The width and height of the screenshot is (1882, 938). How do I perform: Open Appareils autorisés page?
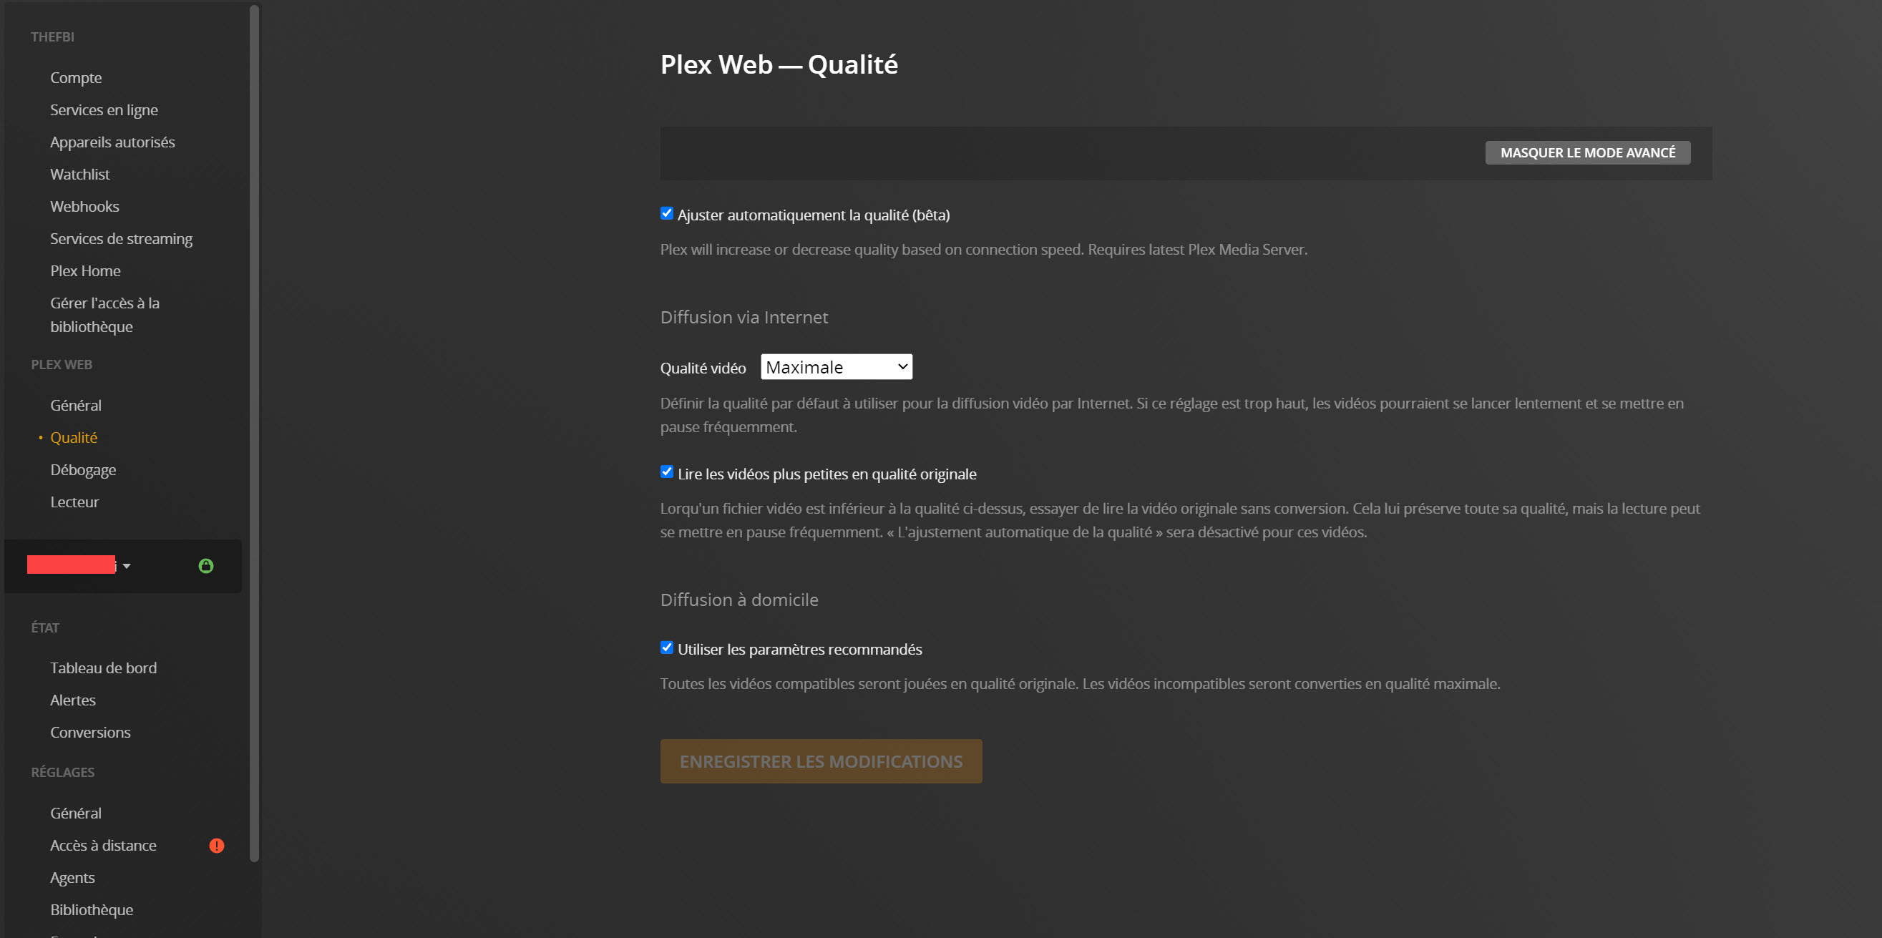point(112,142)
